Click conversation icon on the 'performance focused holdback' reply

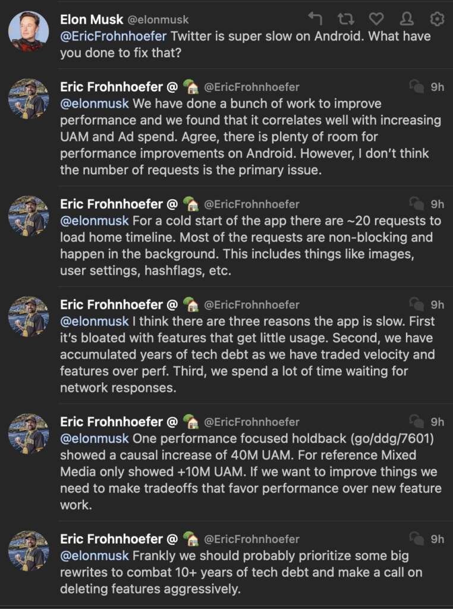tap(417, 422)
